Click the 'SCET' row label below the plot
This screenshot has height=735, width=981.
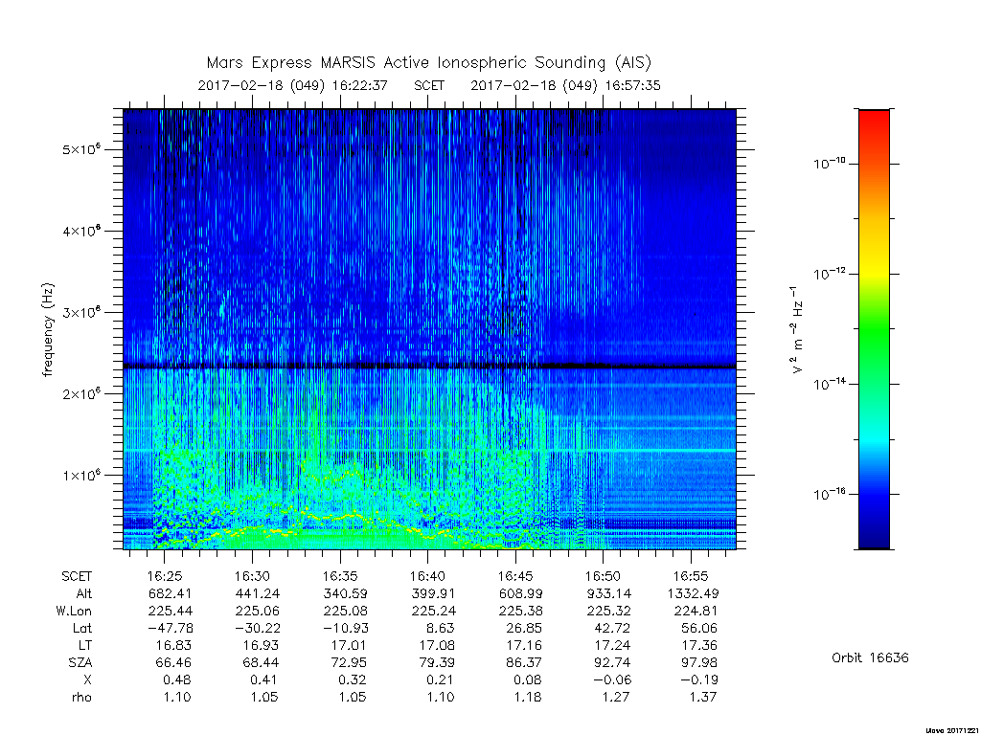click(77, 576)
